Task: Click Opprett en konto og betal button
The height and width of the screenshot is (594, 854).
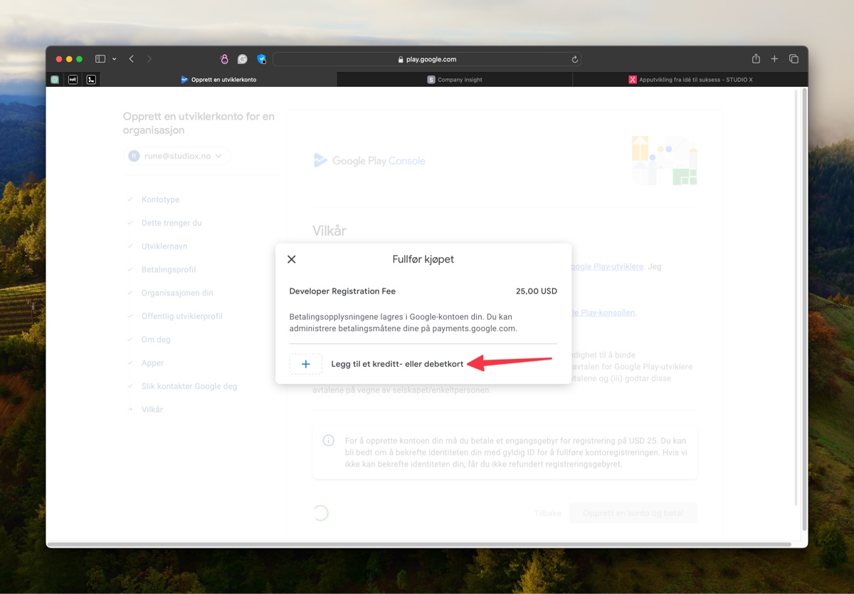Action: pos(633,513)
